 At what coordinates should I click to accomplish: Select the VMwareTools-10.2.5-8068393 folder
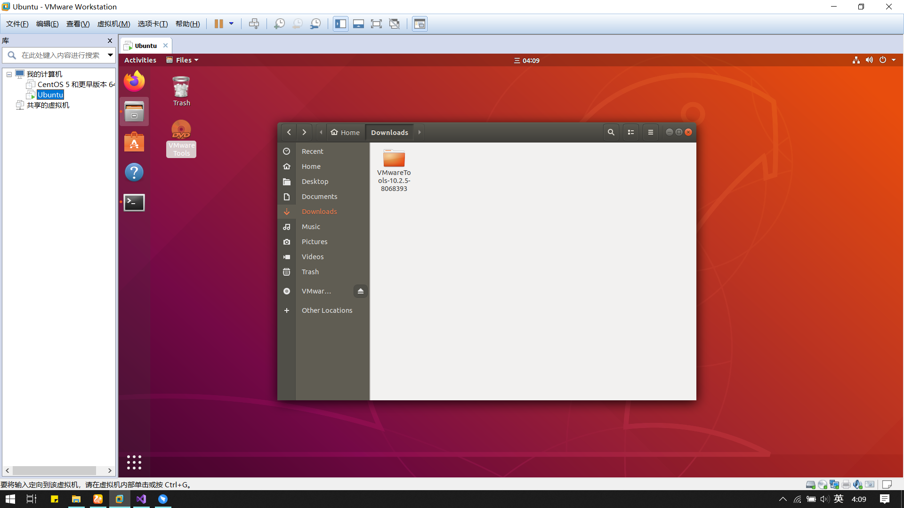pyautogui.click(x=394, y=170)
